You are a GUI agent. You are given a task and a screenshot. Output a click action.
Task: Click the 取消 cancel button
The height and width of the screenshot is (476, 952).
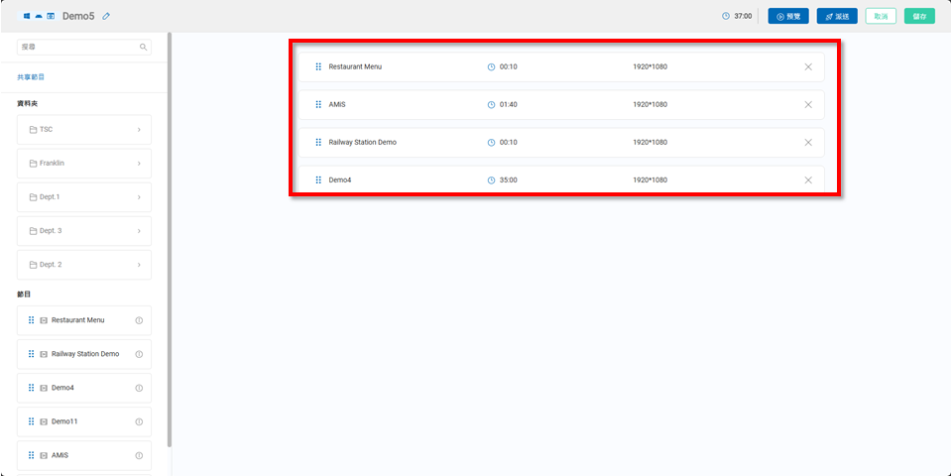click(881, 16)
